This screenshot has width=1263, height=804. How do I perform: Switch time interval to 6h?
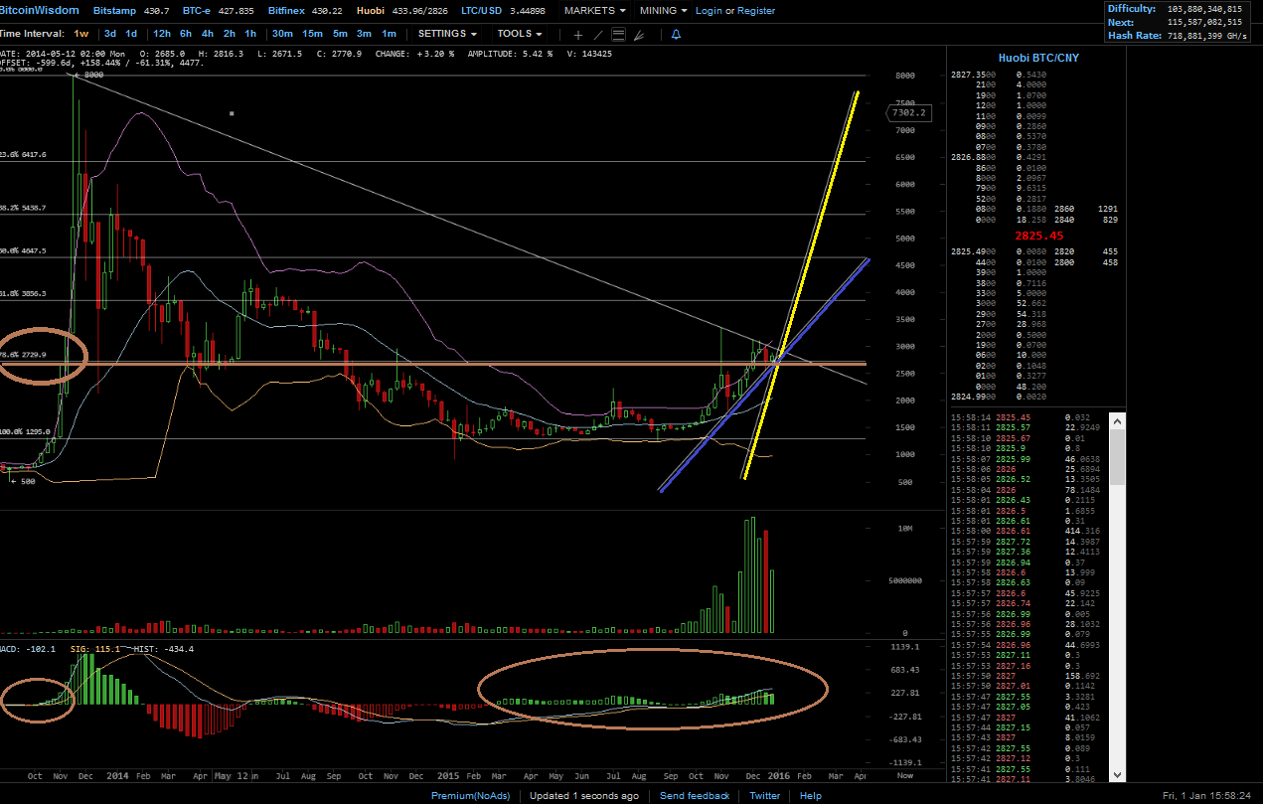point(186,34)
